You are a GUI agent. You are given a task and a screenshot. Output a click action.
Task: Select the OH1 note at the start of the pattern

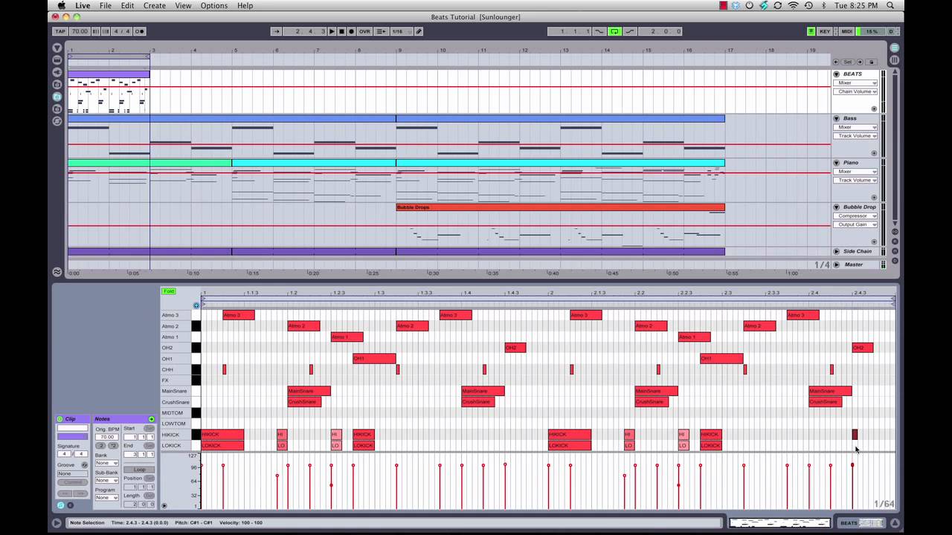coord(374,359)
